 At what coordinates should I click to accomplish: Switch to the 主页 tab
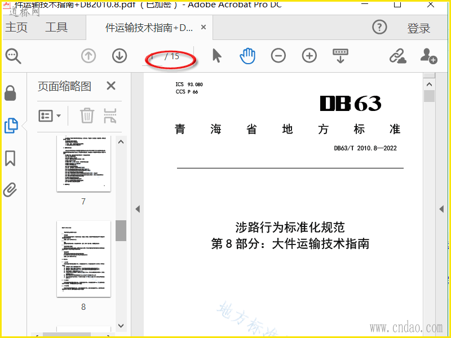[x=16, y=27]
